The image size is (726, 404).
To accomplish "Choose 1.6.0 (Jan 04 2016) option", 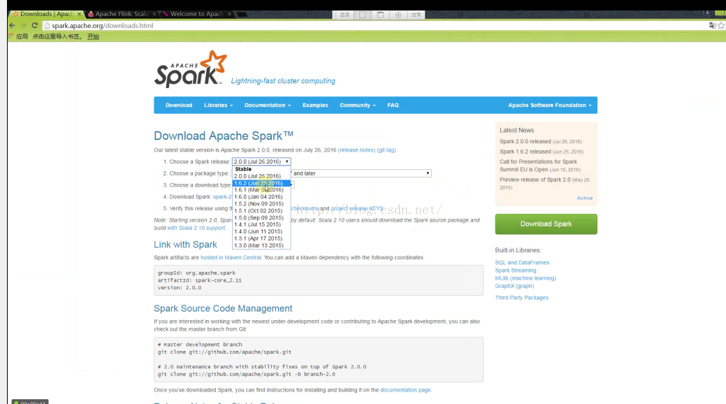I will 261,197.
